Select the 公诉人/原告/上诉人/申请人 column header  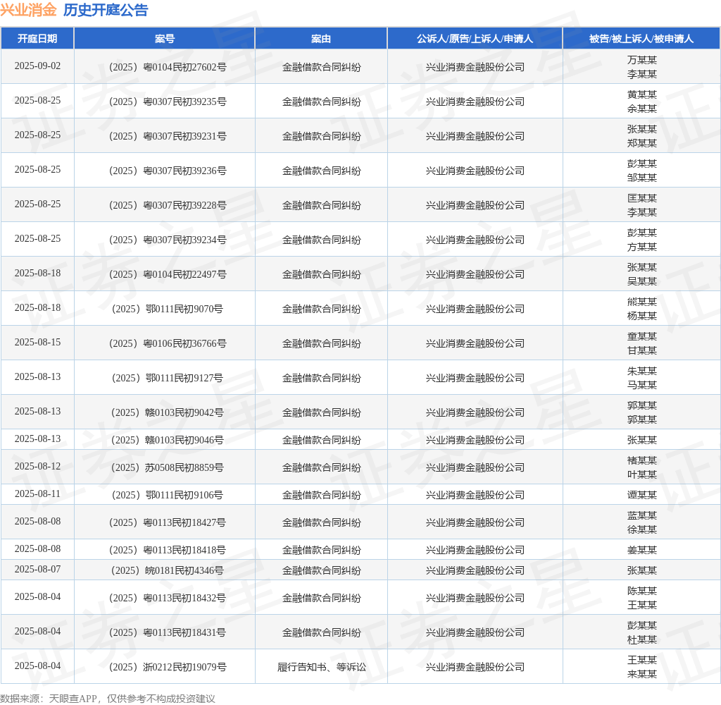click(x=475, y=39)
